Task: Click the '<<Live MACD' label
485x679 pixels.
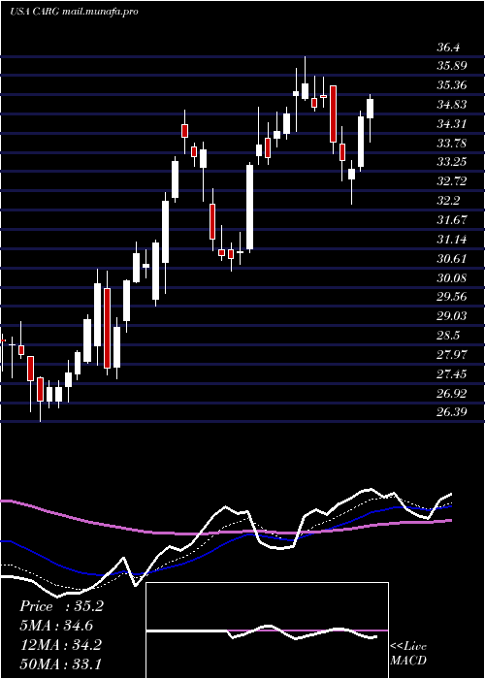Action: tap(408, 654)
